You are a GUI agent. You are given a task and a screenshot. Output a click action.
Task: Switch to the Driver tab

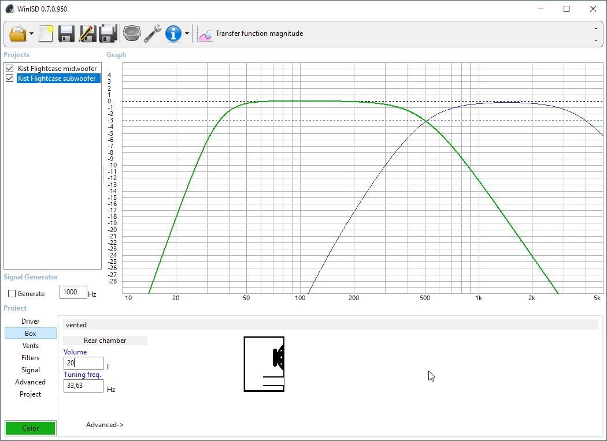(x=30, y=321)
